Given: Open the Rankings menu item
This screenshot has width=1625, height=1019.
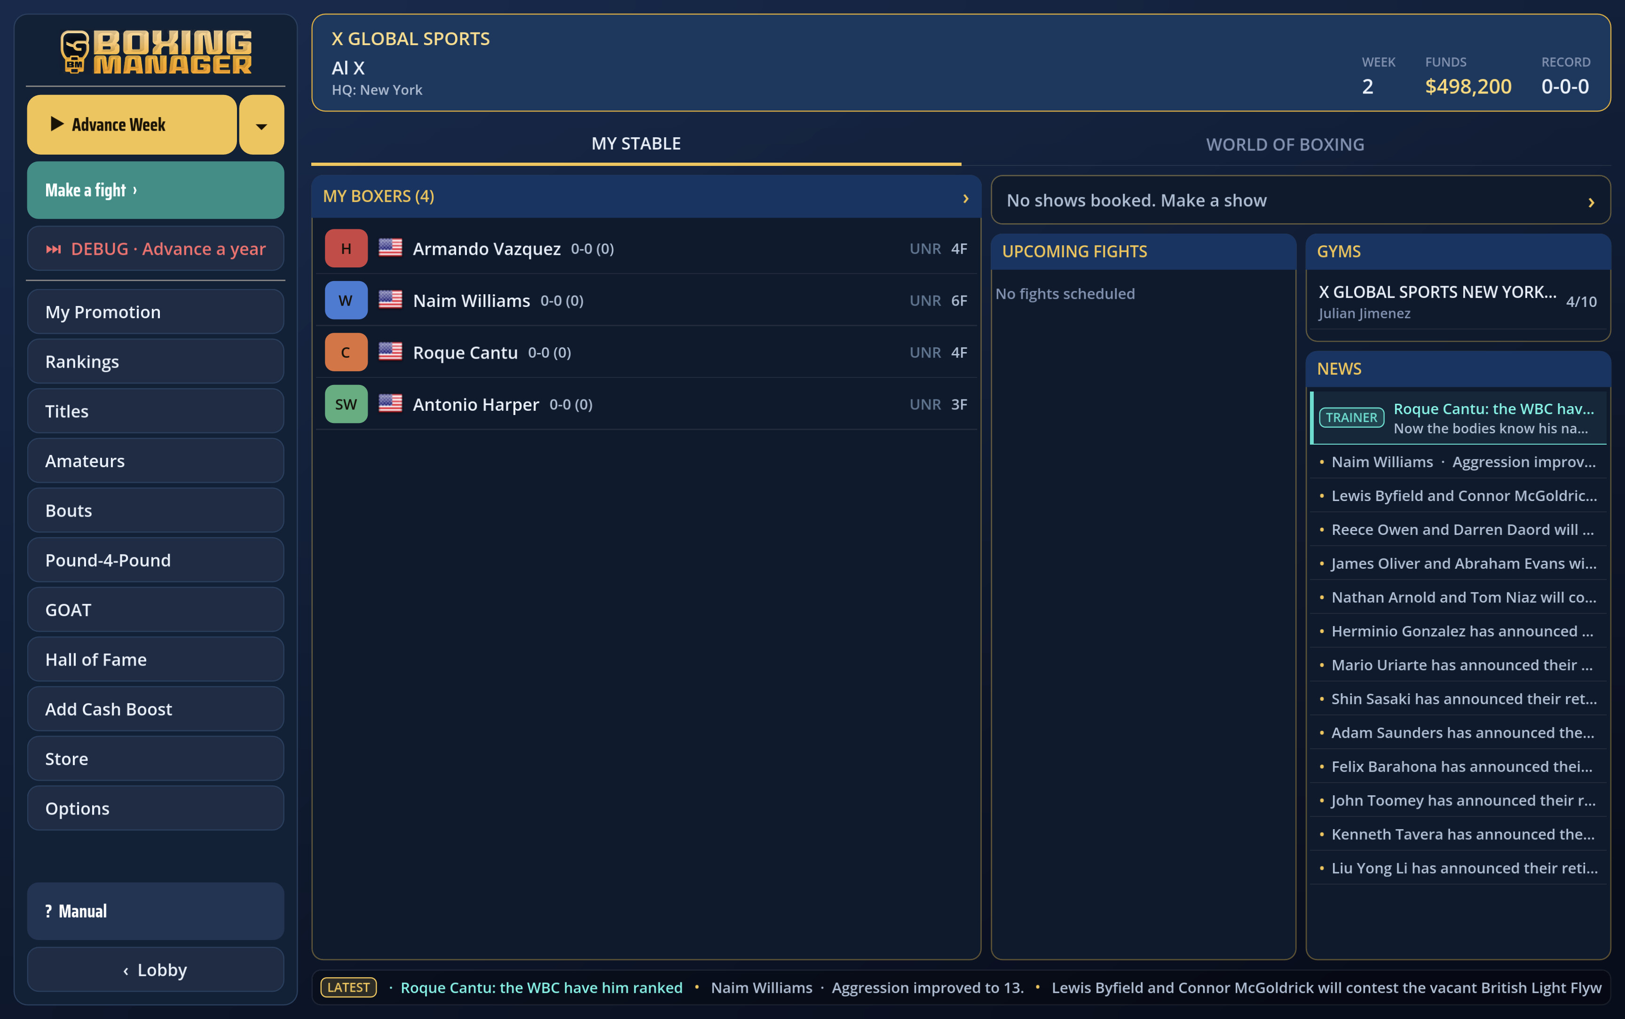Looking at the screenshot, I should tap(156, 362).
